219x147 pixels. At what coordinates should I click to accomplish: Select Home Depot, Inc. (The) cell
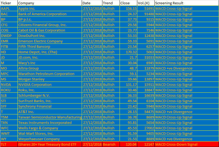click(50, 52)
